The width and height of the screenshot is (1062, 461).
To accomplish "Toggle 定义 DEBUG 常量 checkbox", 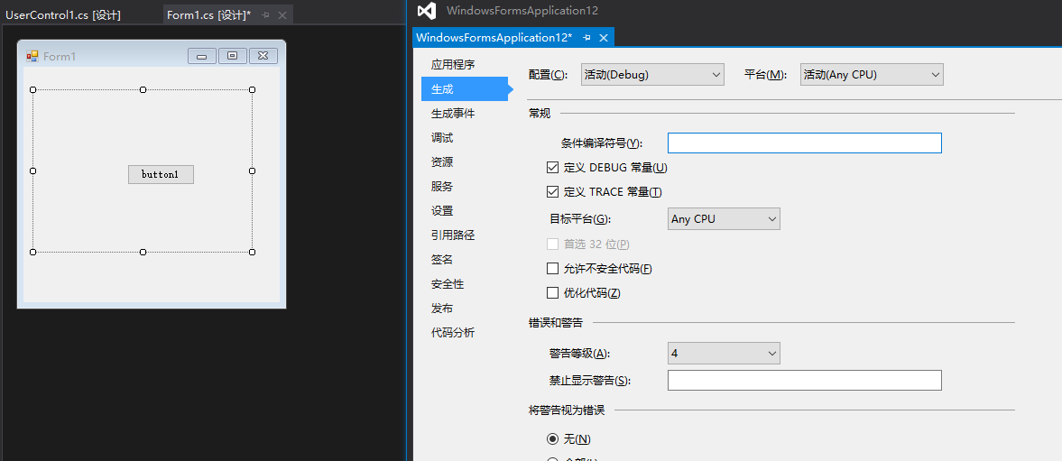I will coord(553,167).
